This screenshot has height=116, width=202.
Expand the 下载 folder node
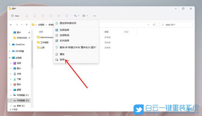(11, 79)
